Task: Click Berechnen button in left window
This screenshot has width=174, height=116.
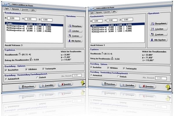Action: 27,87
